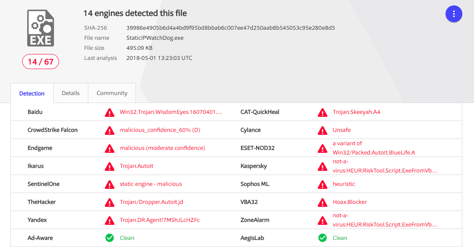Image resolution: width=474 pixels, height=247 pixels.
Task: Click the engine name SentinelOne
Action: click(x=44, y=184)
